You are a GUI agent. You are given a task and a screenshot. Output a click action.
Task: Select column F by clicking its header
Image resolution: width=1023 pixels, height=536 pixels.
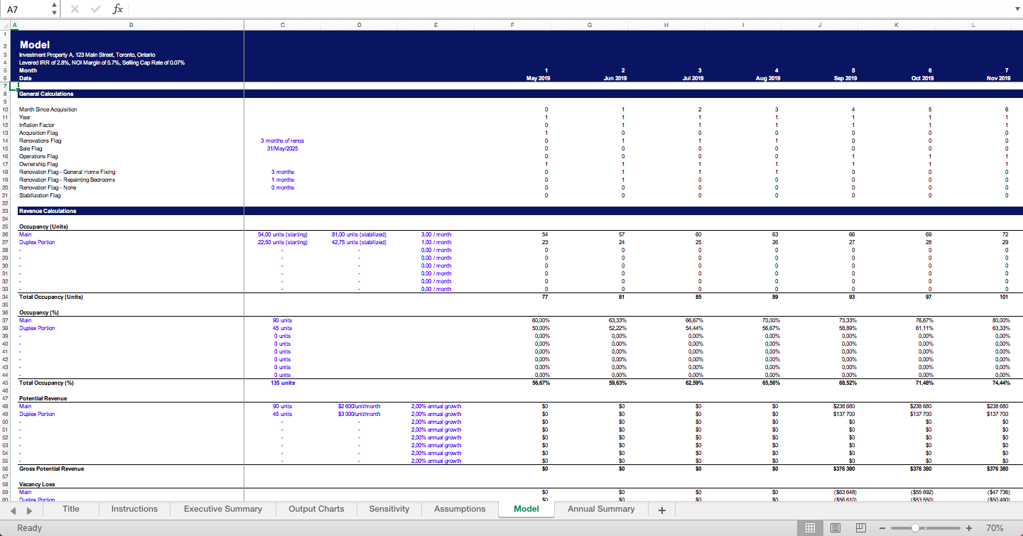(512, 24)
